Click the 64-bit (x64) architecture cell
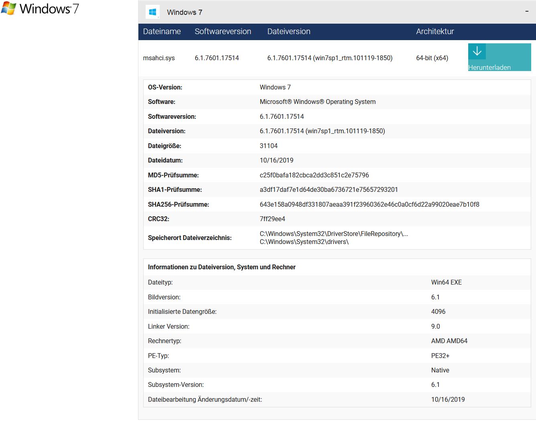The image size is (536, 421). tap(432, 58)
